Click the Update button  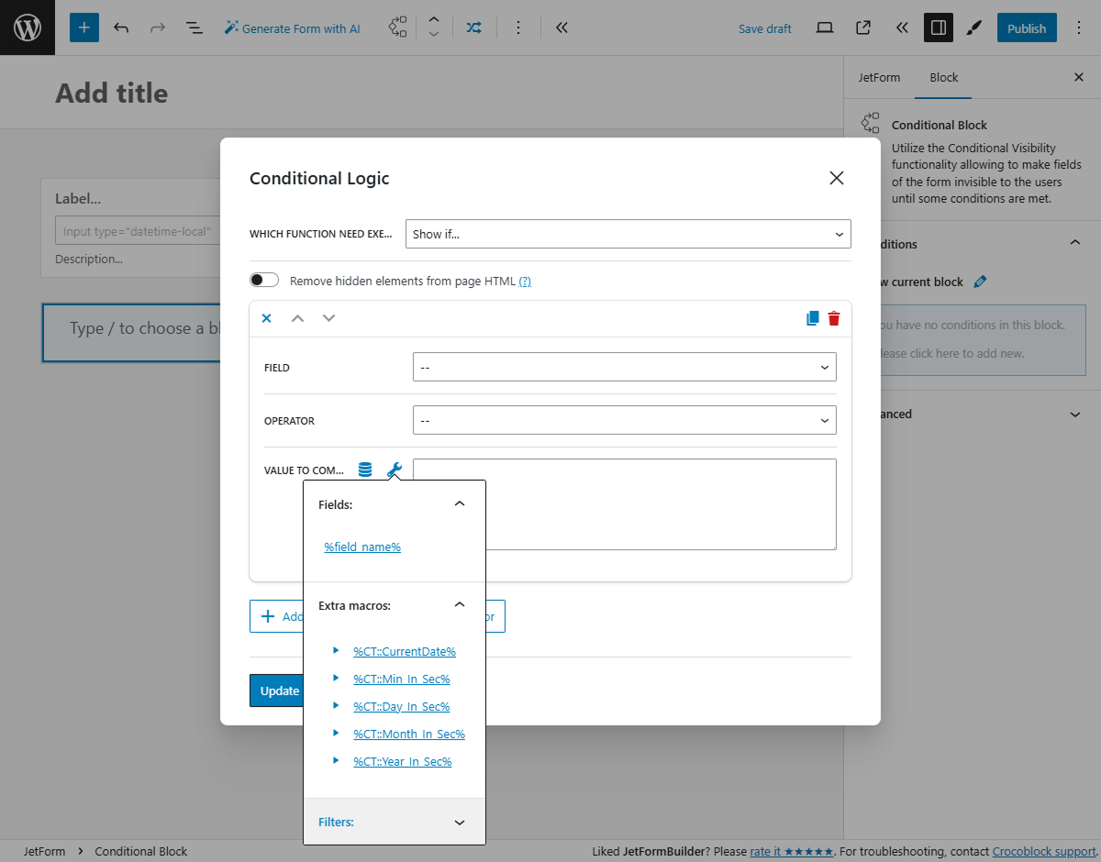tap(277, 690)
